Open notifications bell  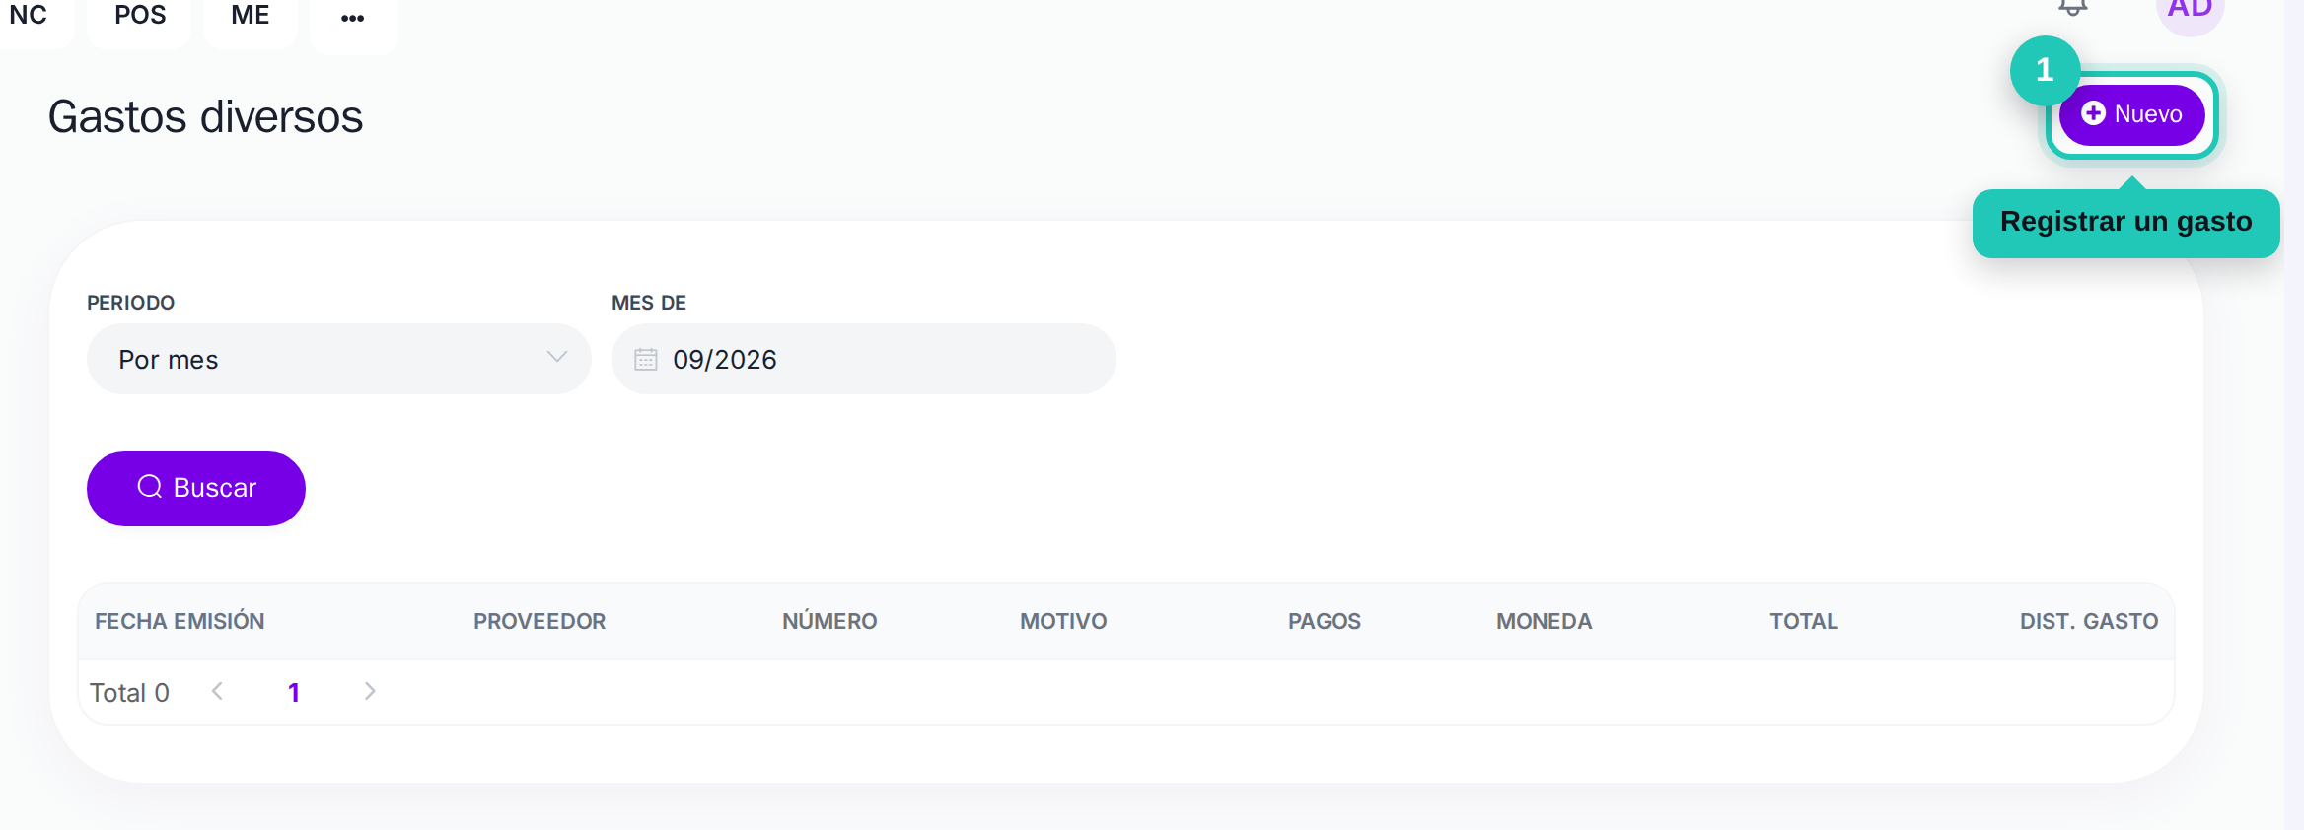pyautogui.click(x=2072, y=8)
